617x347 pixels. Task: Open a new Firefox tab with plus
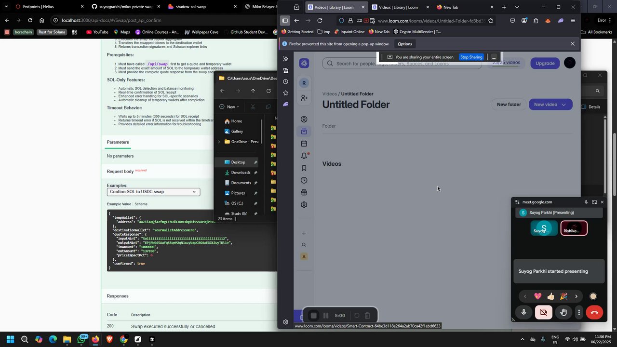click(x=504, y=7)
